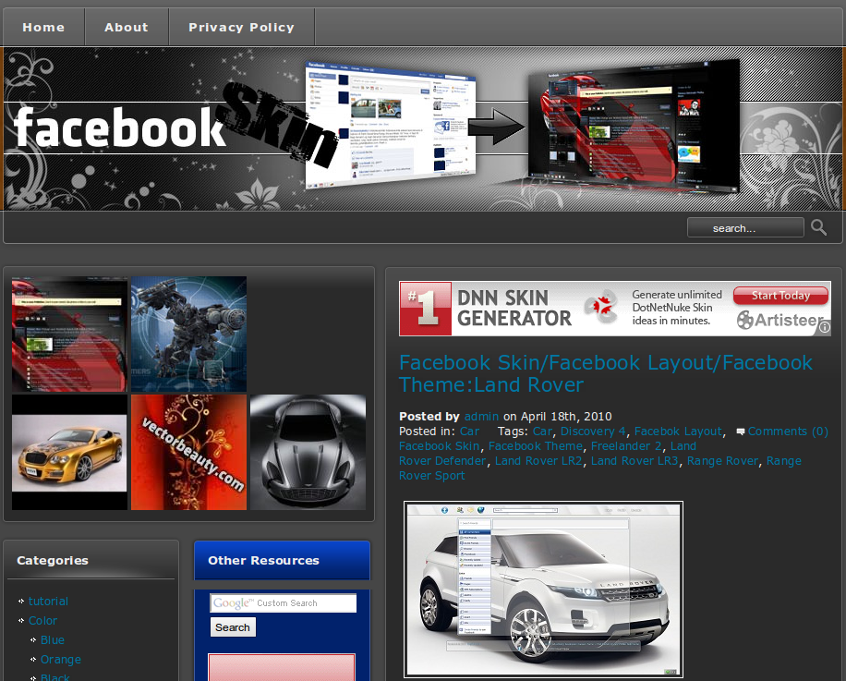The width and height of the screenshot is (846, 681).
Task: Click the Categories widget heading
Action: 53,560
